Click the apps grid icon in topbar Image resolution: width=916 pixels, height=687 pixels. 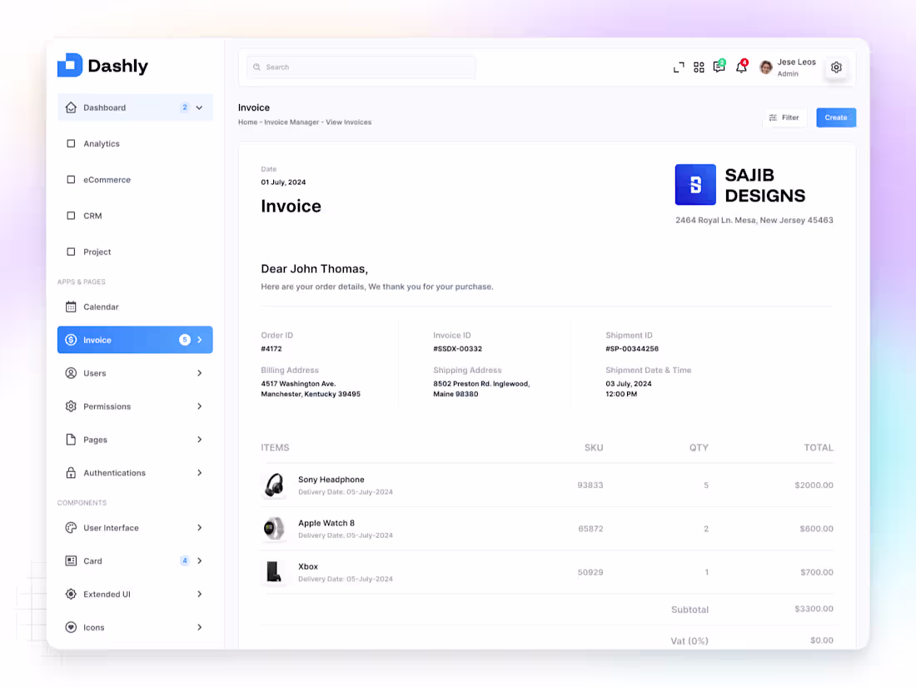(699, 67)
